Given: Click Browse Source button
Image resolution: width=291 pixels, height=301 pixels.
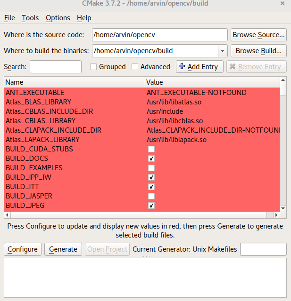Looking at the screenshot, I should (258, 35).
